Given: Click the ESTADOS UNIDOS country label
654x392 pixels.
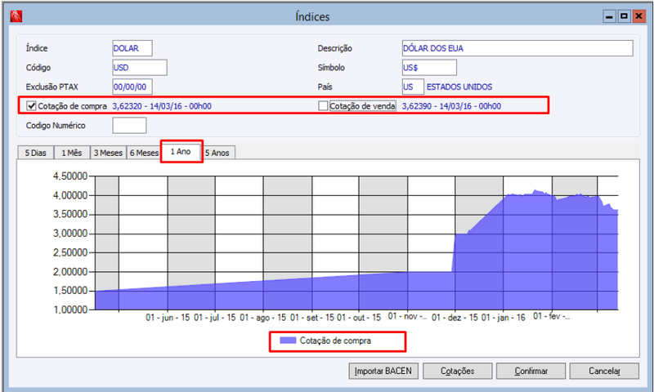Looking at the screenshot, I should click(459, 87).
